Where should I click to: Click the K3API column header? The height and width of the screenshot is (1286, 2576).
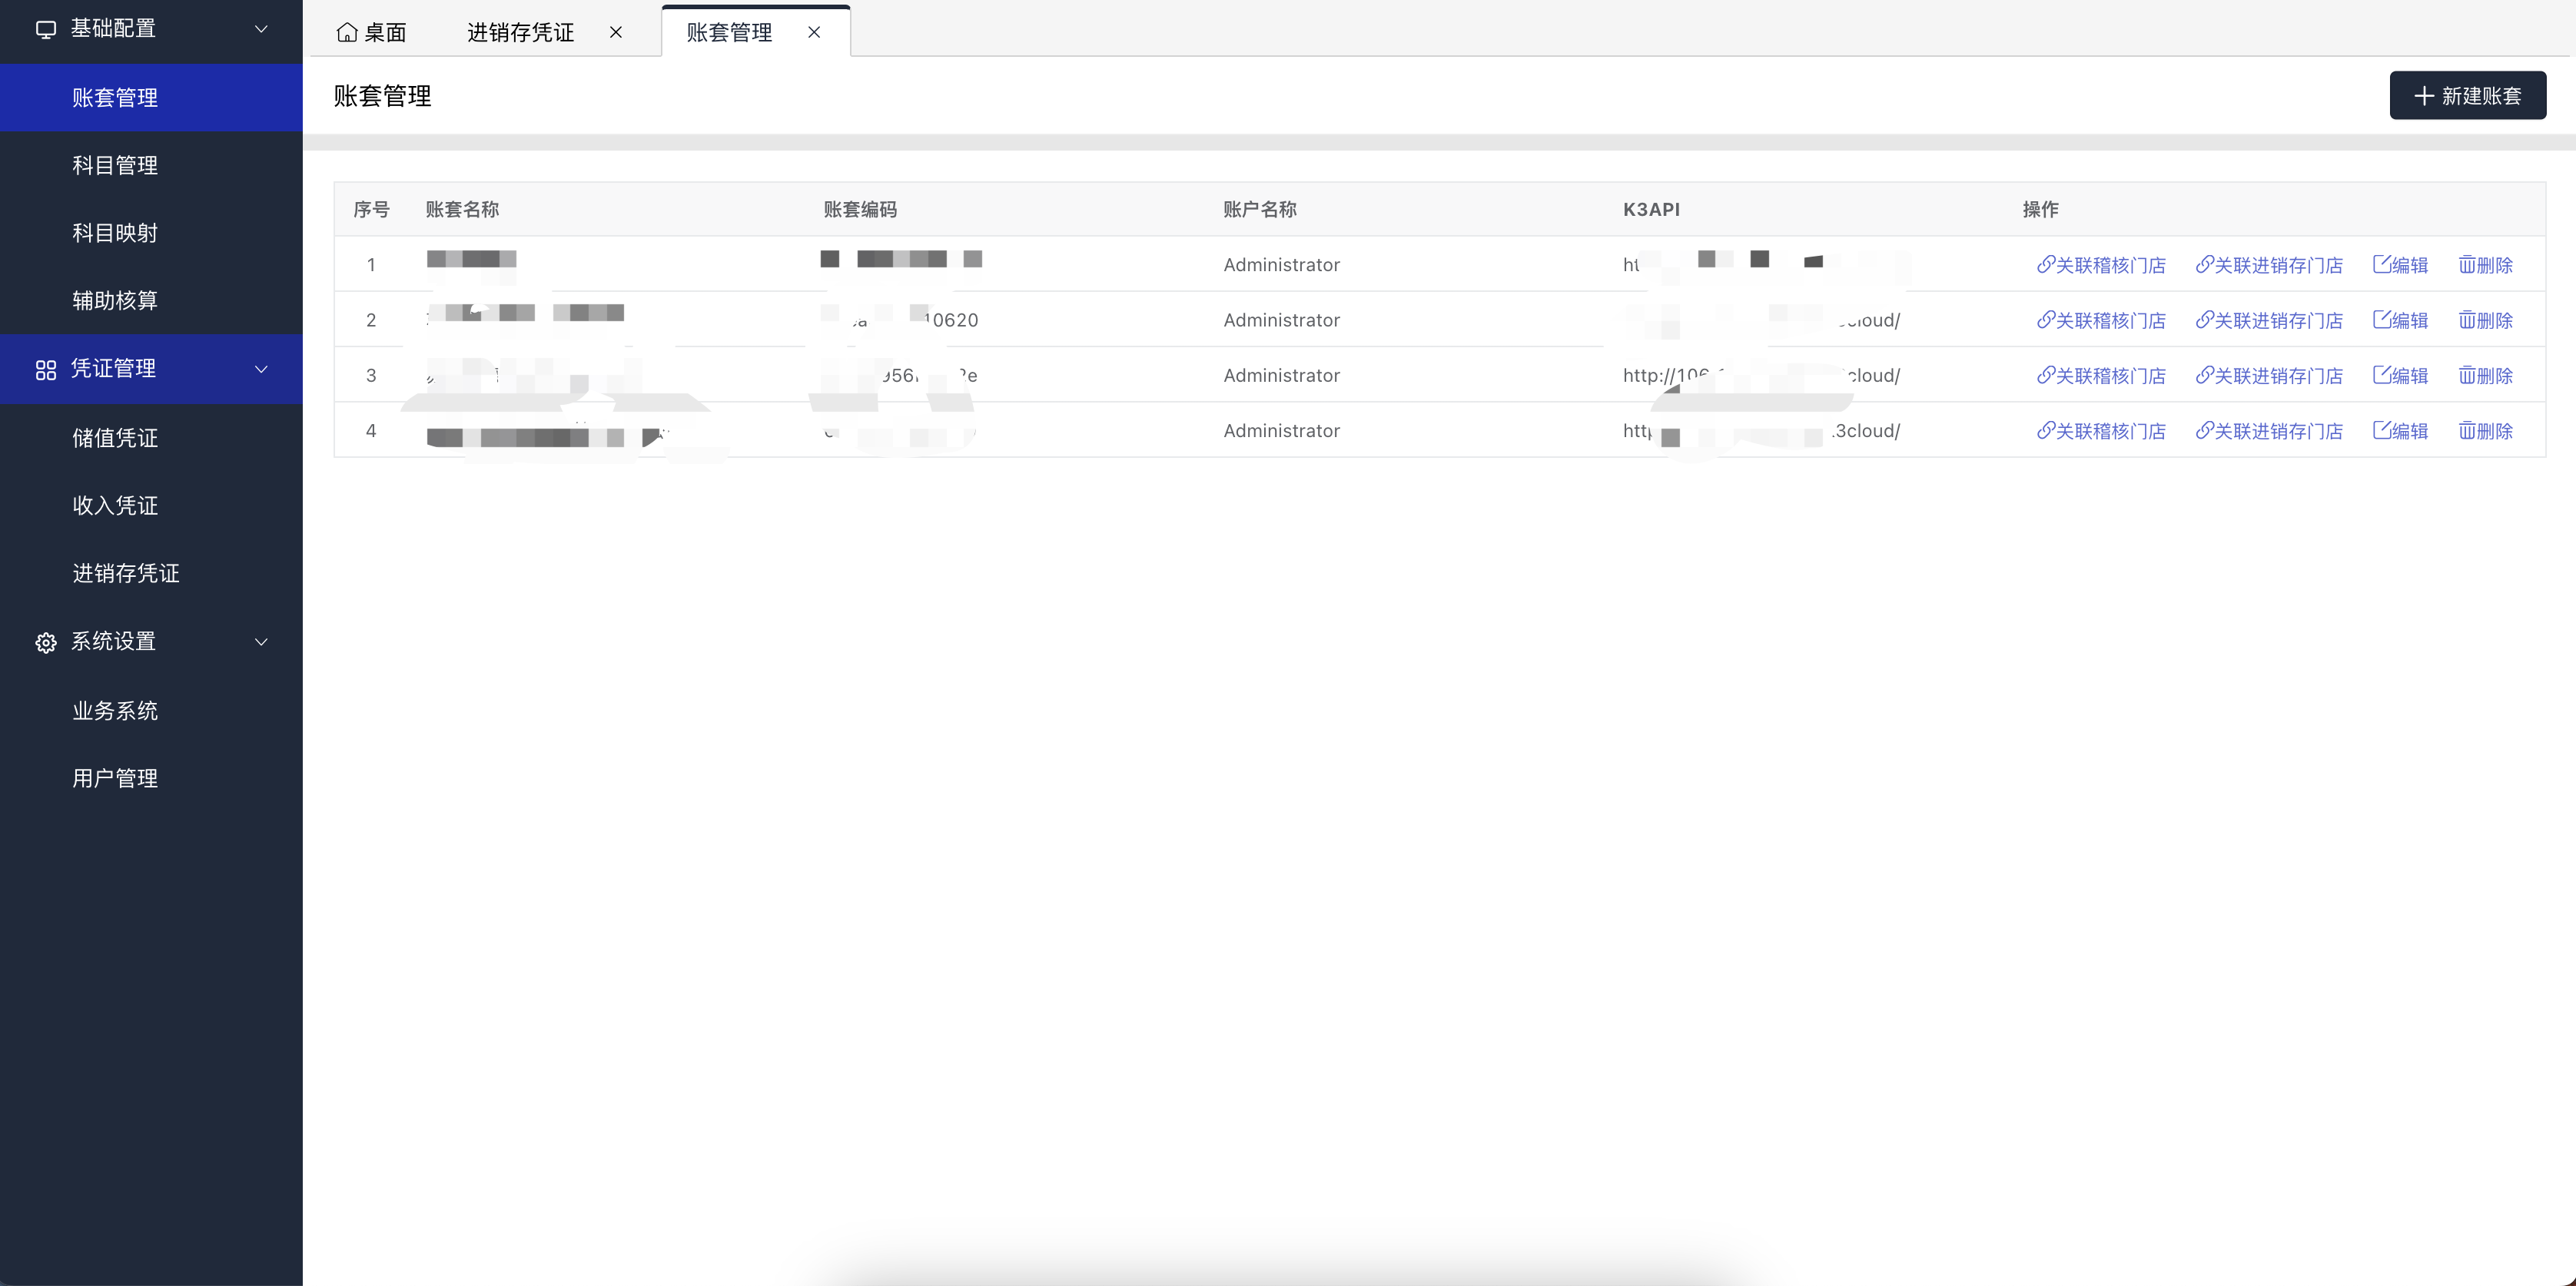click(1651, 209)
